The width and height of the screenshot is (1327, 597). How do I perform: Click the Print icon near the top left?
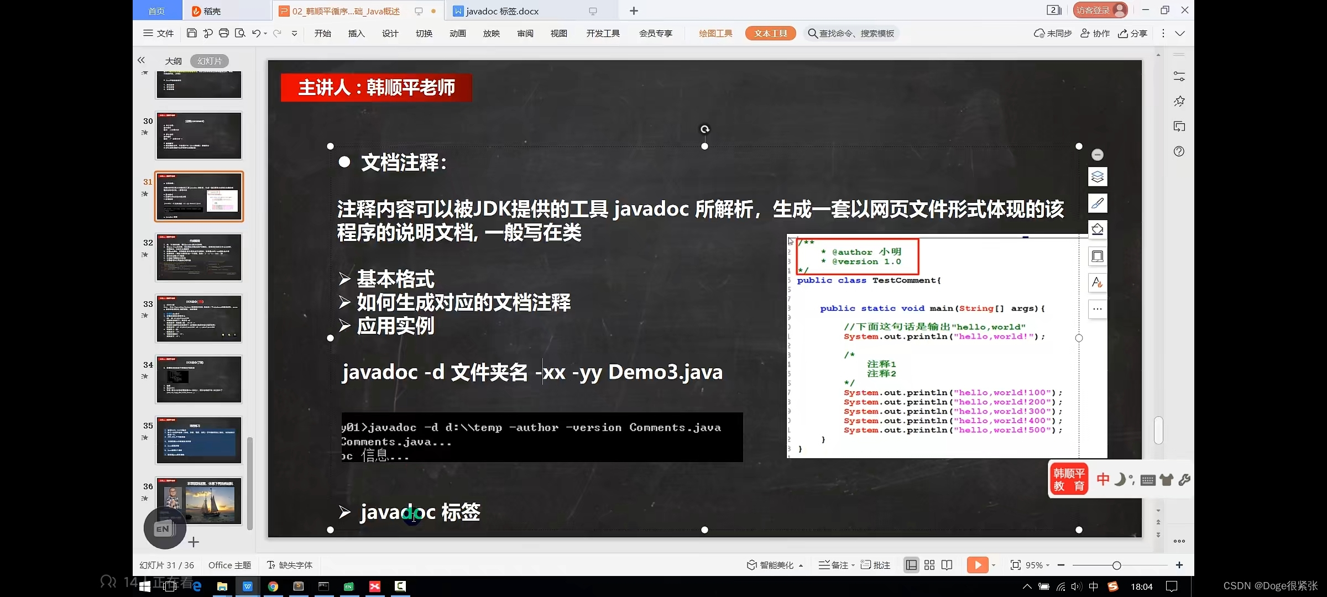(x=224, y=33)
